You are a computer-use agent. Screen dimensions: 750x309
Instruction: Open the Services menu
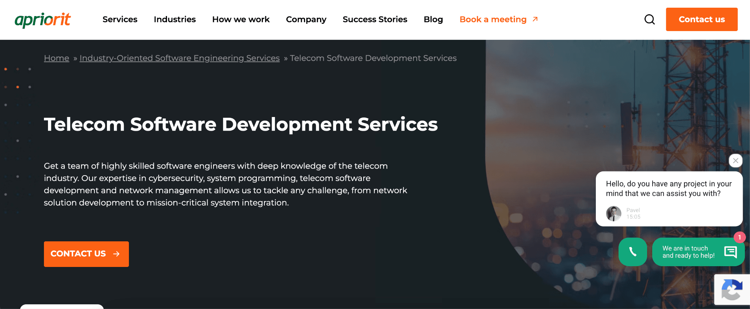[x=120, y=19]
